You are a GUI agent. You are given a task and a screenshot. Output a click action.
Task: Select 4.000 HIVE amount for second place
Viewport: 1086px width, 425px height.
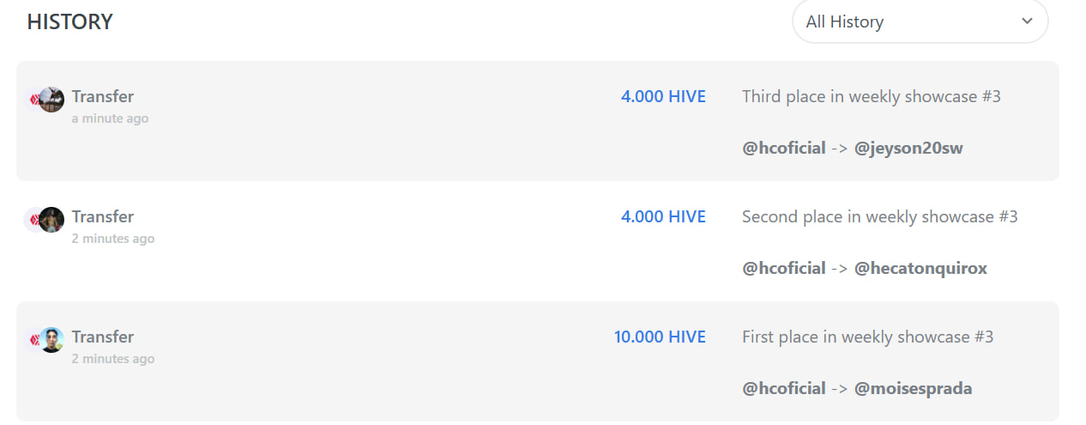pos(663,216)
